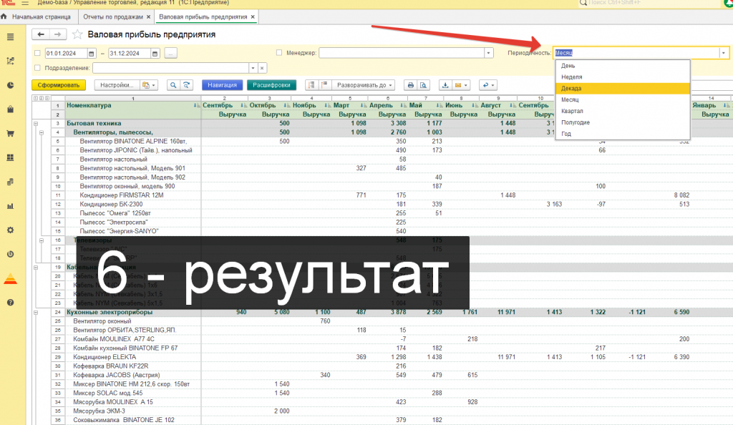Switch to Начальная страница tab
733x425 pixels.
coord(37,16)
